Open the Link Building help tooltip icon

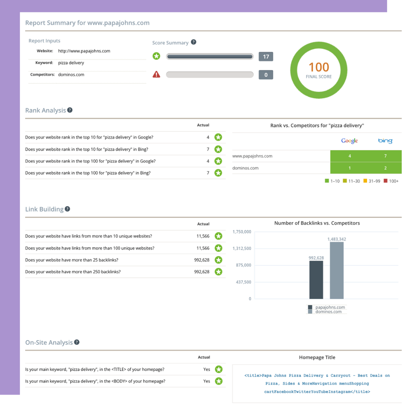point(67,209)
